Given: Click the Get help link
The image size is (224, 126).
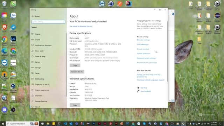Looking at the screenshot, I should 144,88.
